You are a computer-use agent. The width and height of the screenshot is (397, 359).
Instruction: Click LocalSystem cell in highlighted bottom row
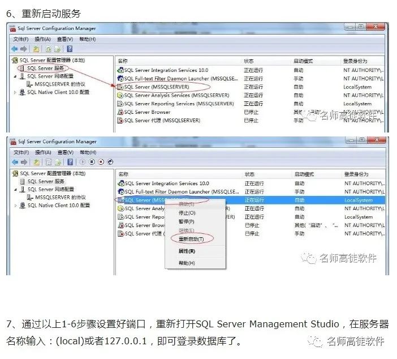click(x=359, y=200)
